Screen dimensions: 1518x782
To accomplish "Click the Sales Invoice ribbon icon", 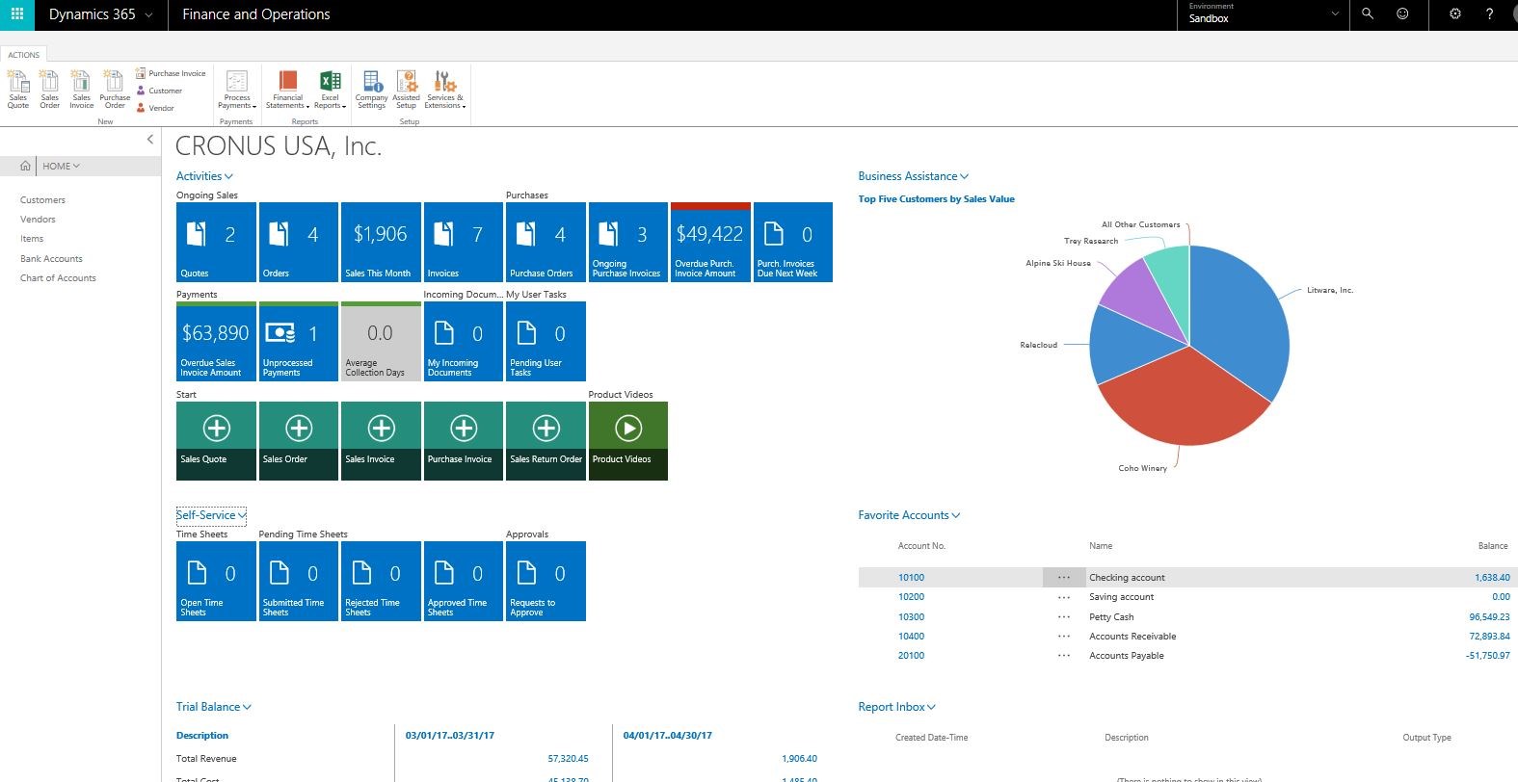I will coord(82,89).
